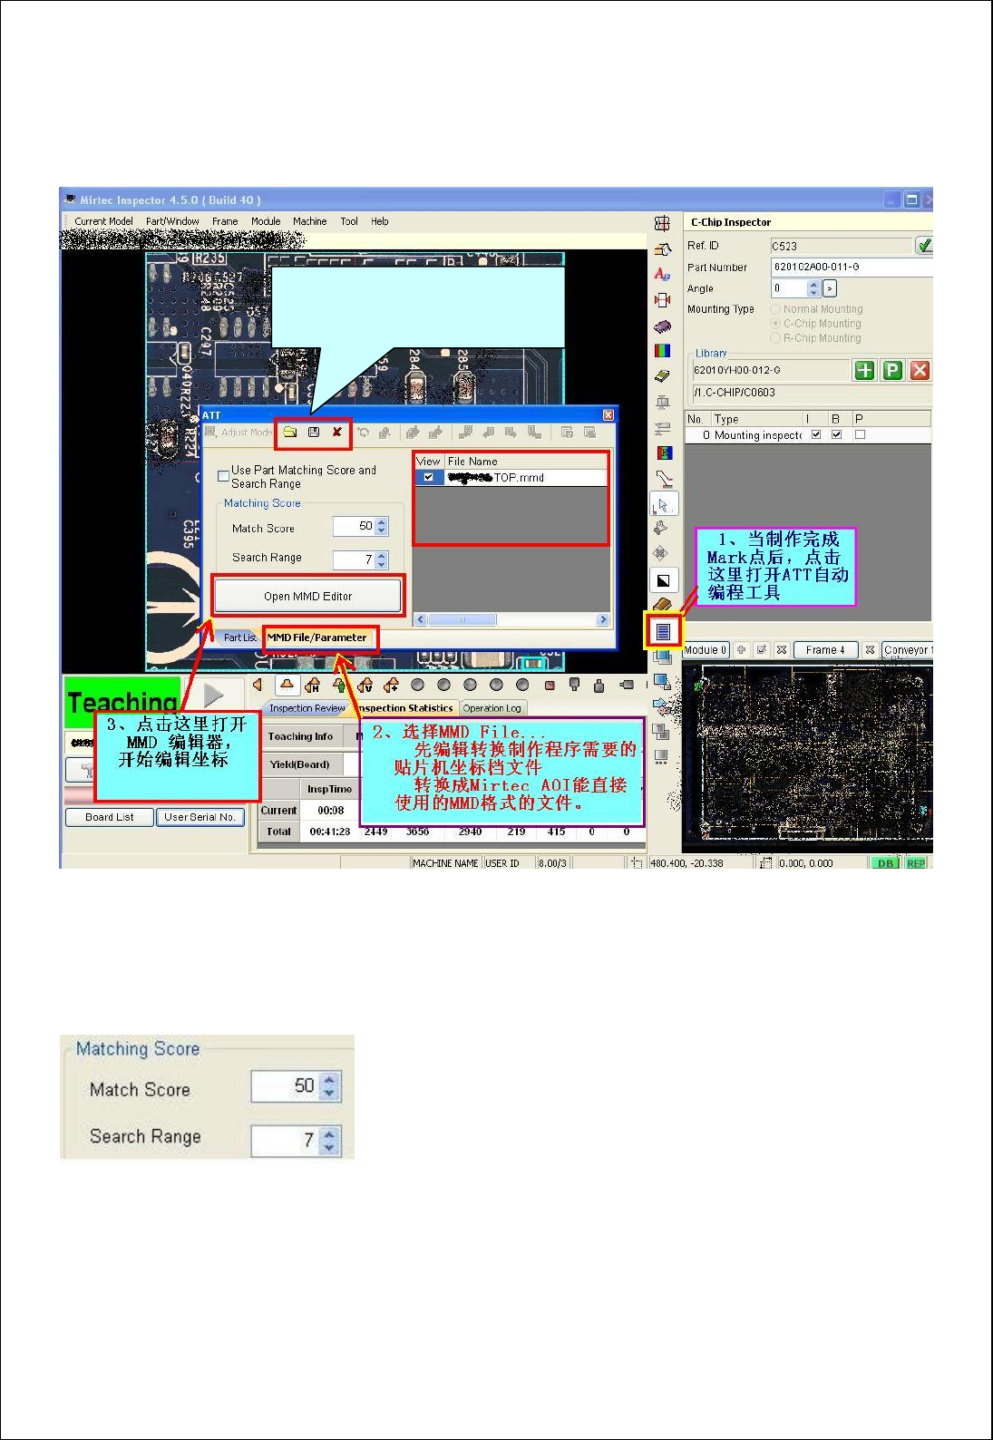This screenshot has height=1440, width=993.
Task: Enable Use Part Matching Score and Search Range
Action: [x=223, y=475]
